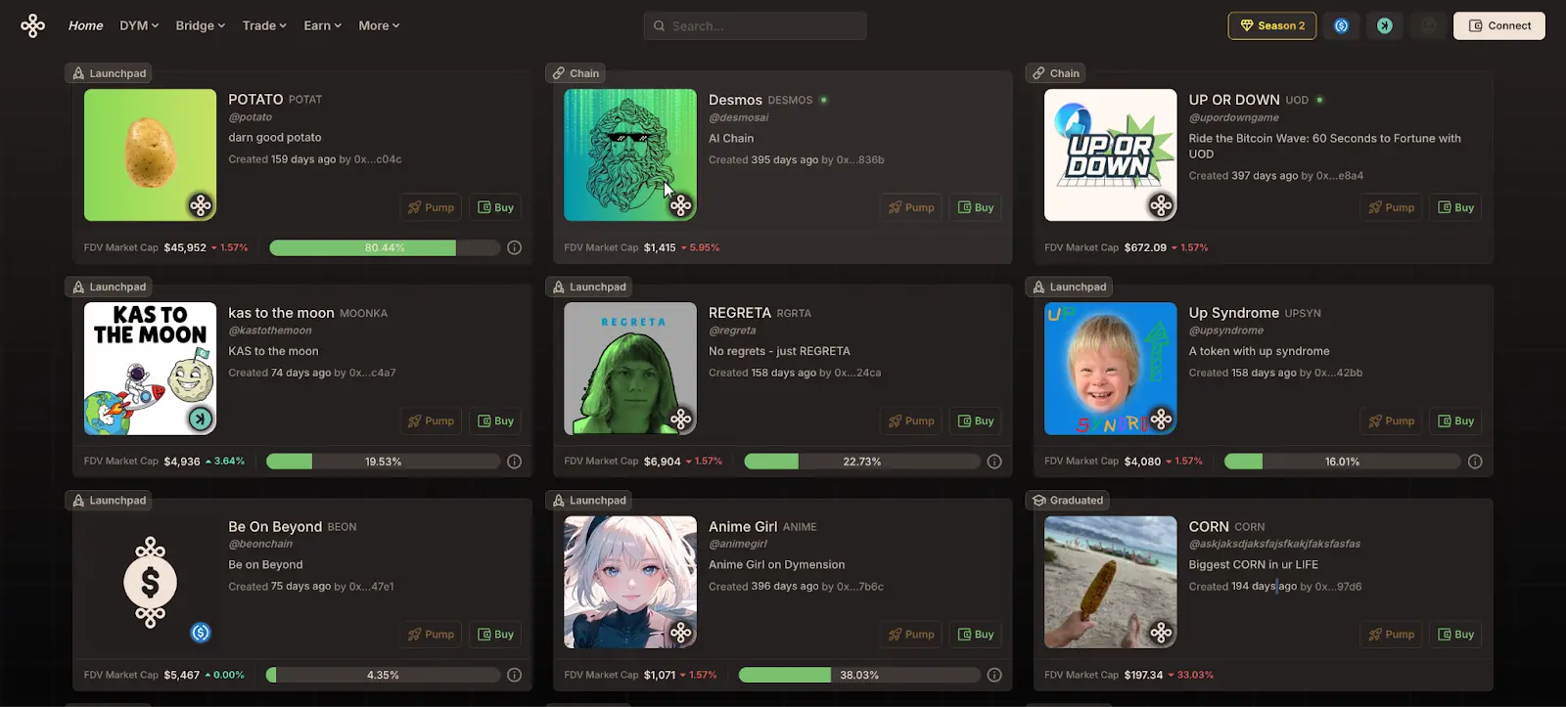Open the Bridge dropdown
The image size is (1566, 707).
(200, 25)
